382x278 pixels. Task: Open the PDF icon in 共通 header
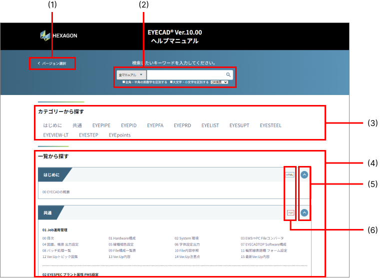(x=291, y=213)
